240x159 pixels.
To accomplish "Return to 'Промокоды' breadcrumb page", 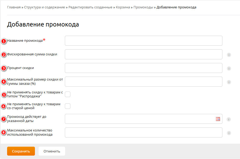I will coord(143,7).
